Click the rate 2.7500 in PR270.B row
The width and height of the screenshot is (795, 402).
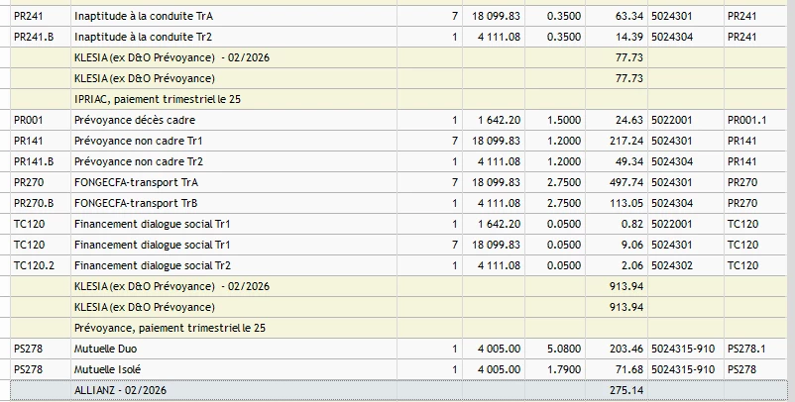[x=555, y=203]
